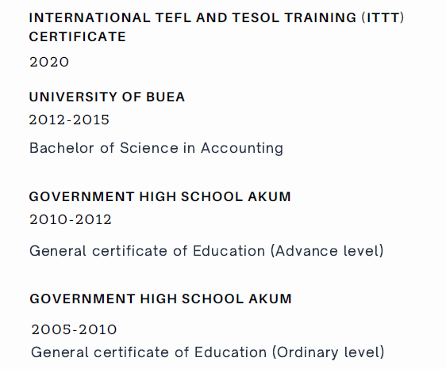
Task: Select the word Accounting
Action: pyautogui.click(x=242, y=148)
